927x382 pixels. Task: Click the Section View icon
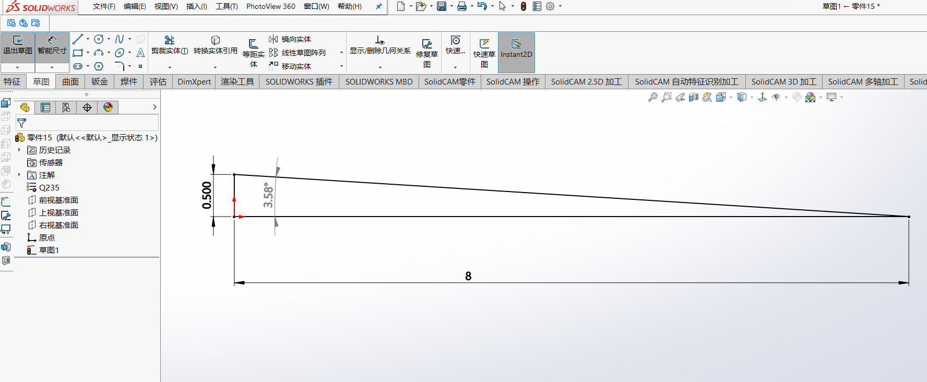click(x=694, y=97)
